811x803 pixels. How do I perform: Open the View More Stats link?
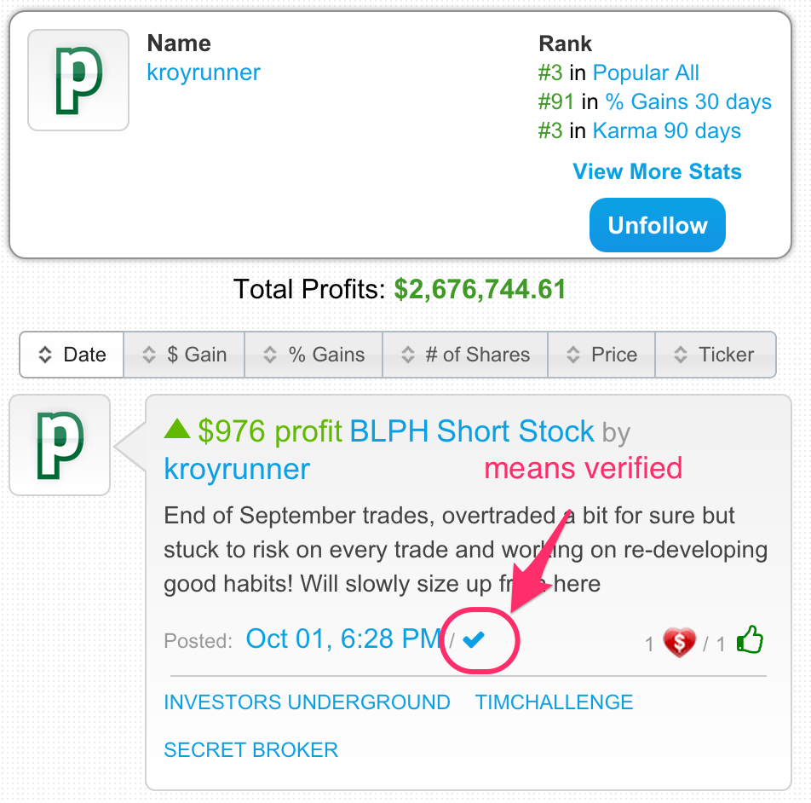657,171
